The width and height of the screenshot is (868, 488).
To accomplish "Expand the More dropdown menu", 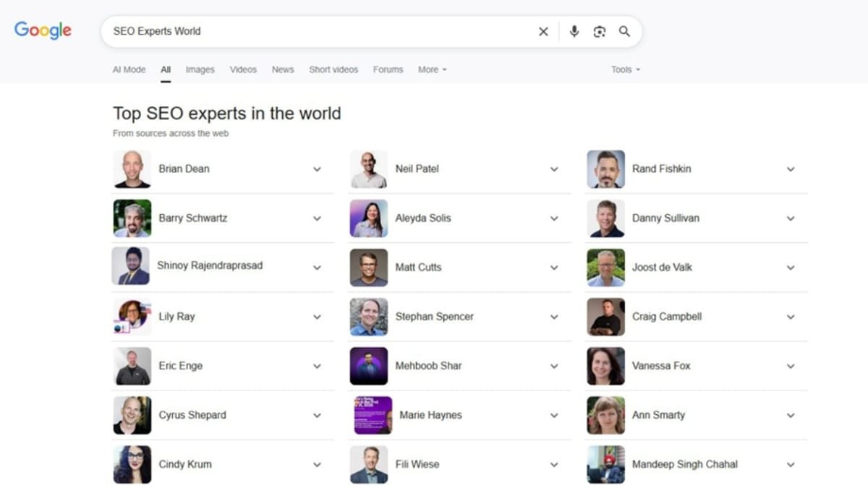I will tap(432, 70).
